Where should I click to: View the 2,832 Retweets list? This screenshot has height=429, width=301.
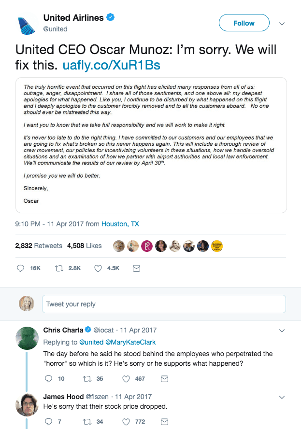click(39, 246)
